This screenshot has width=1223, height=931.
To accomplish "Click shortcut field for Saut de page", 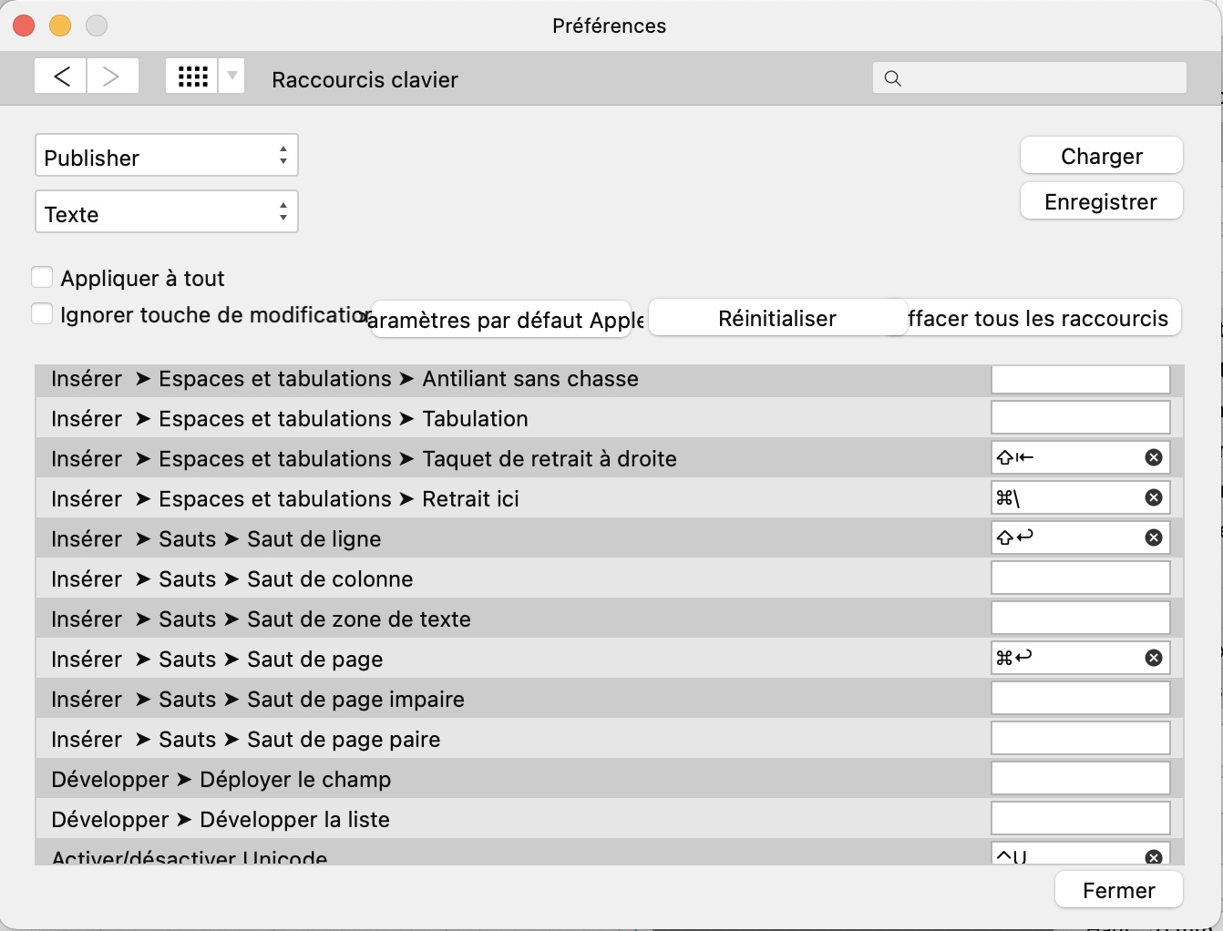I will (1081, 658).
